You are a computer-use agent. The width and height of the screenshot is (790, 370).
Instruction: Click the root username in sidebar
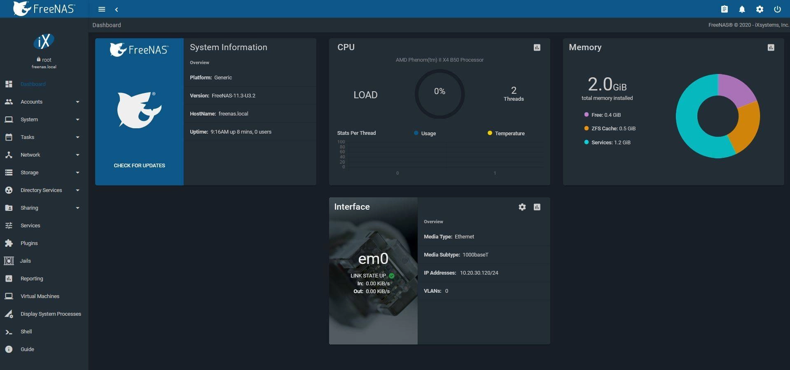(47, 60)
